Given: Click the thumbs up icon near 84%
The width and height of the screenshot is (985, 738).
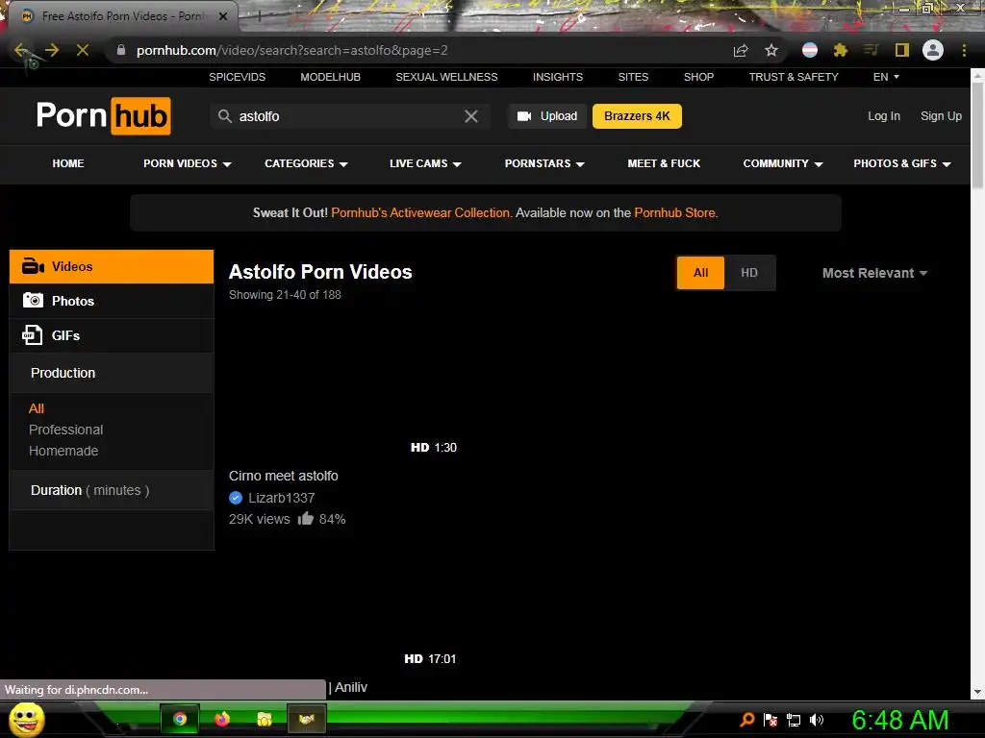Looking at the screenshot, I should coord(306,518).
